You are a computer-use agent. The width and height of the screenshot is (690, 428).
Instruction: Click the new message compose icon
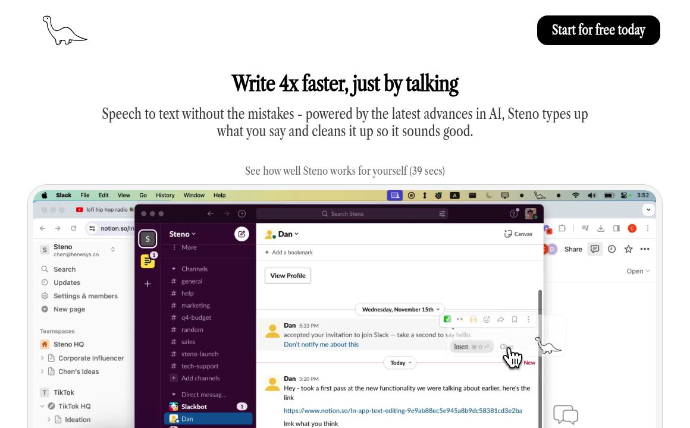point(241,234)
